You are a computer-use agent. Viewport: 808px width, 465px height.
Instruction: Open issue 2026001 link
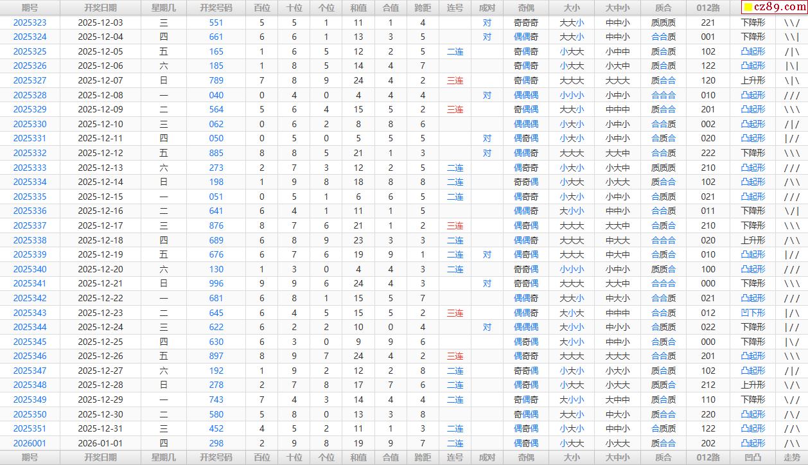30,443
